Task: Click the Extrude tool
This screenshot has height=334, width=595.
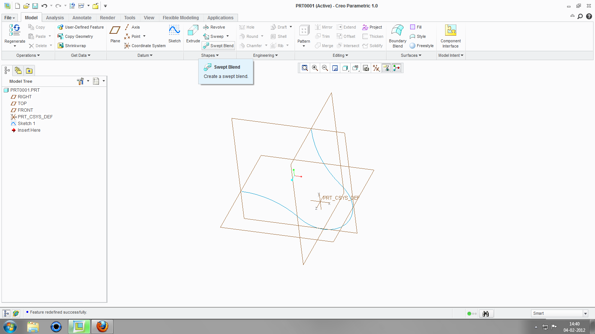Action: (x=193, y=34)
